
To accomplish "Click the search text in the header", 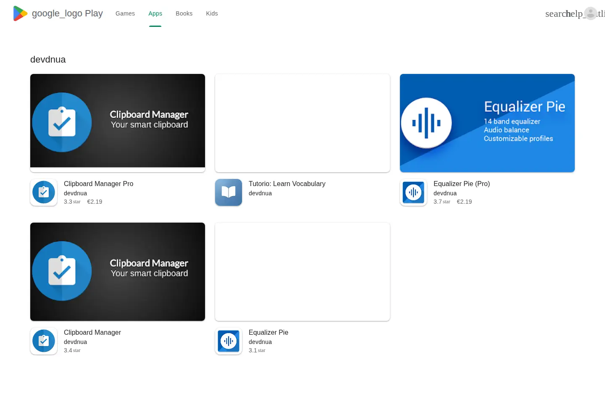I will click(556, 13).
